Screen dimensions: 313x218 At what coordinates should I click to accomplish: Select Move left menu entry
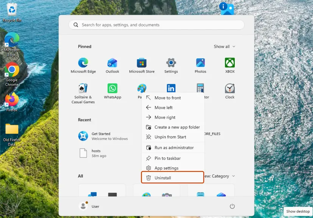click(x=173, y=108)
